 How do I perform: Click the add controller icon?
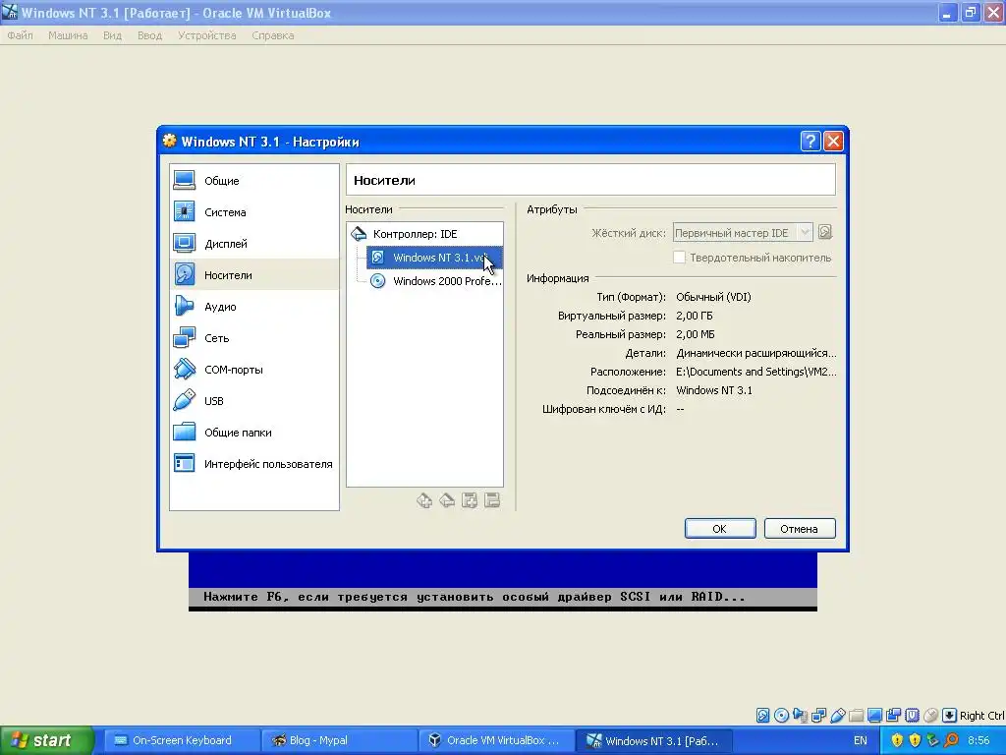tap(424, 500)
